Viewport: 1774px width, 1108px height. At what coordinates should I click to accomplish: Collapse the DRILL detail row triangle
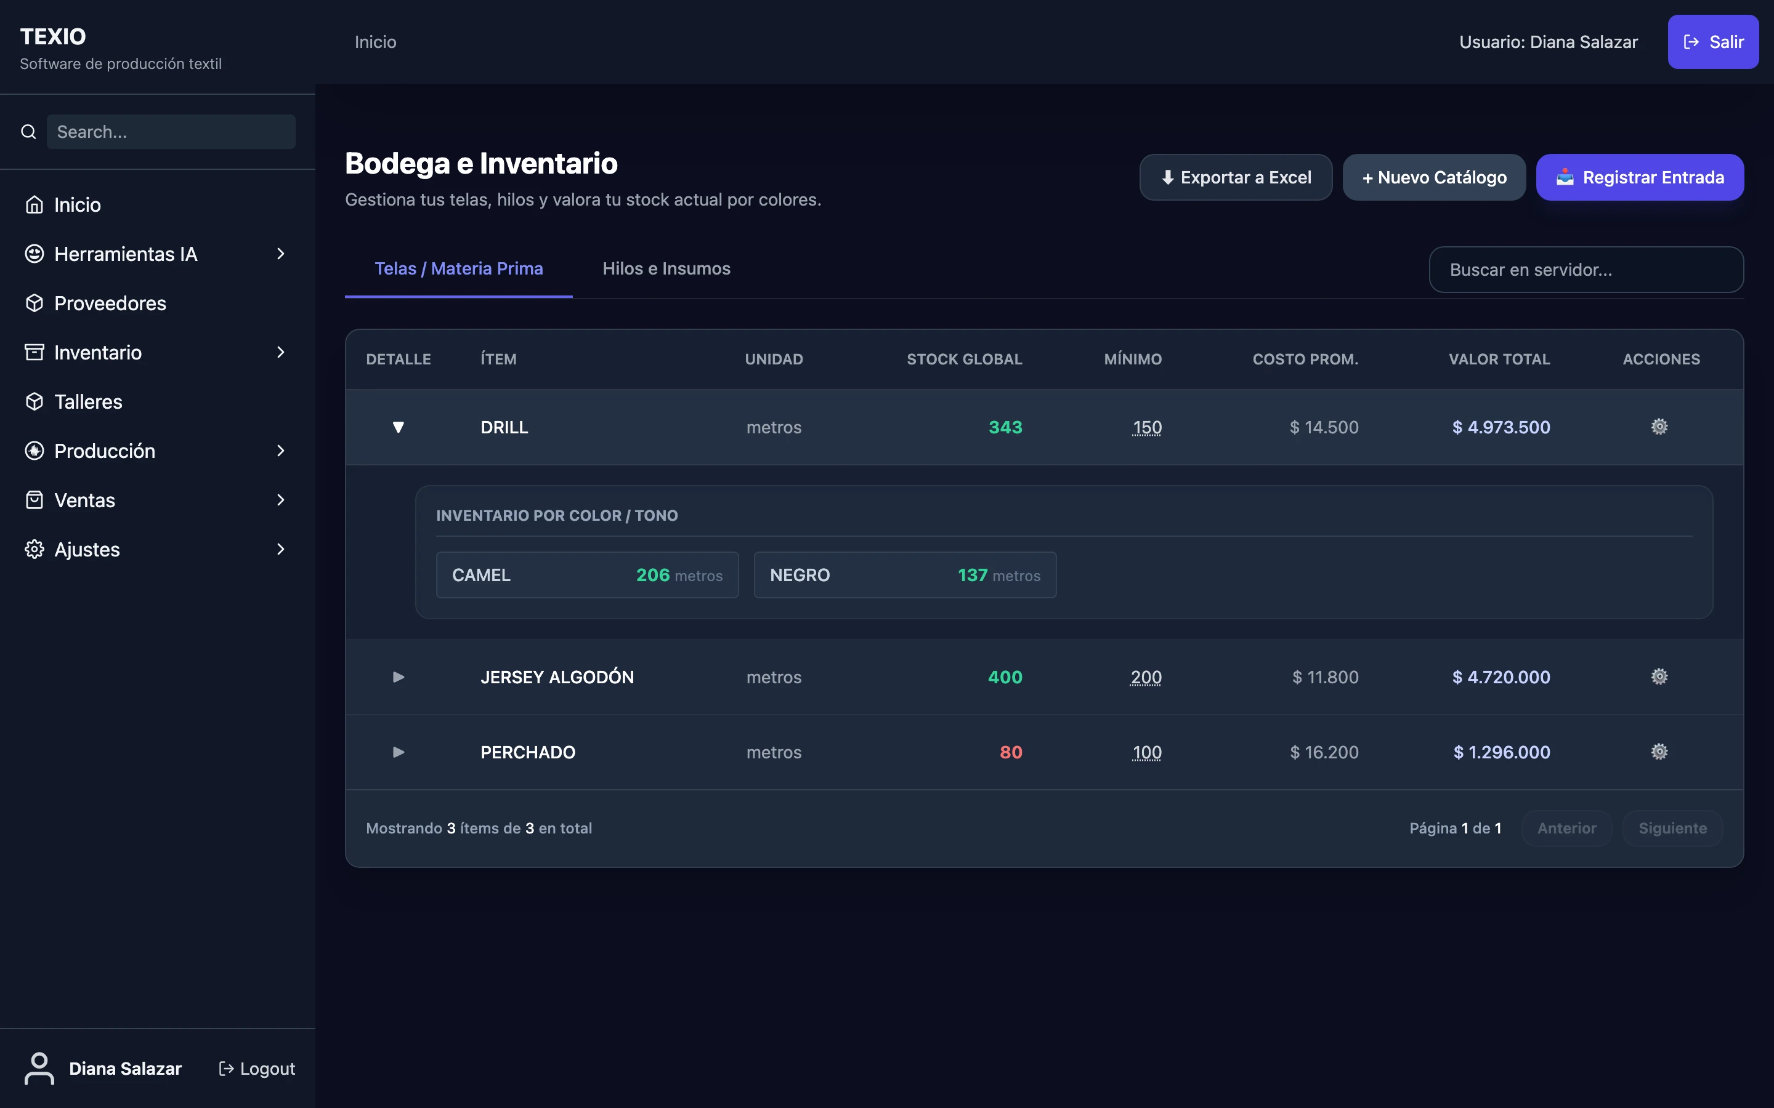pos(398,427)
